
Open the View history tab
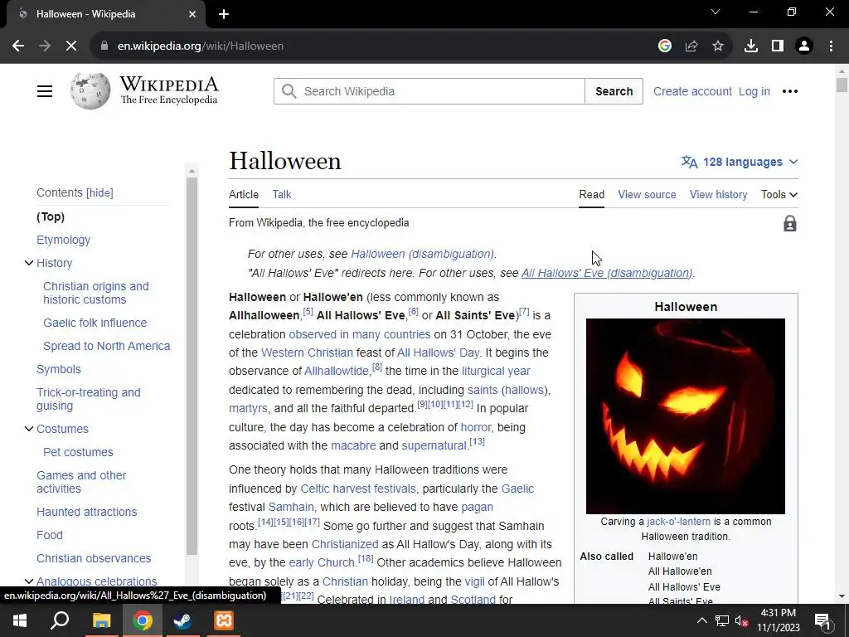[719, 194]
